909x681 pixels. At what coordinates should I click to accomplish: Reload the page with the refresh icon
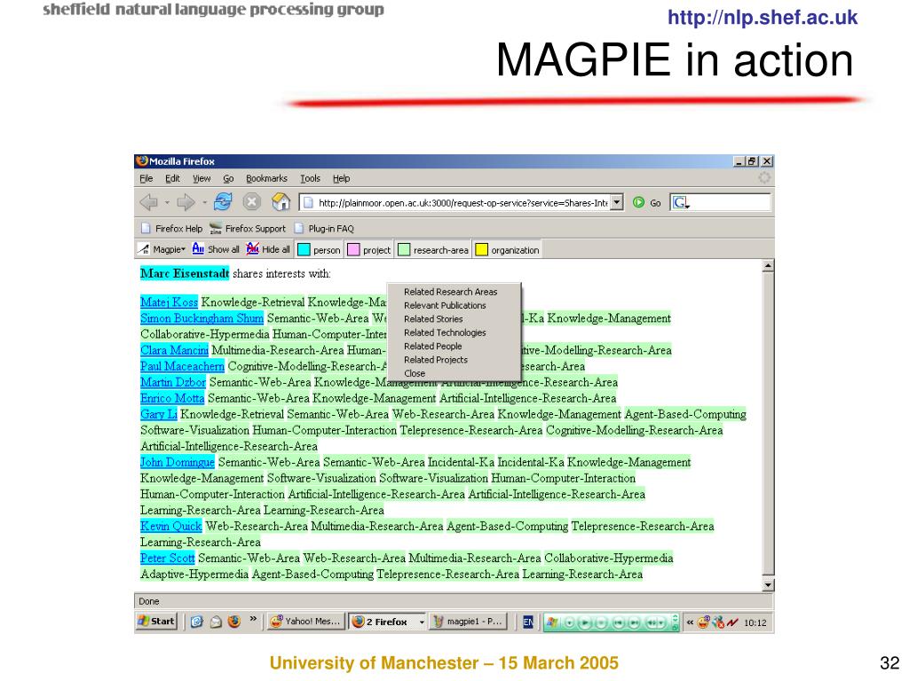pos(223,201)
